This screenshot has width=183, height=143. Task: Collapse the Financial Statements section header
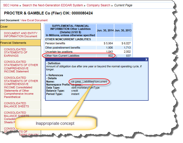tap(21, 43)
